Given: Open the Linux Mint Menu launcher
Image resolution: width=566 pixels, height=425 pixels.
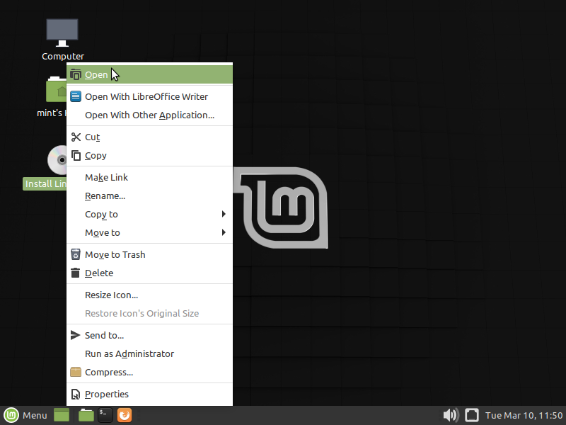Looking at the screenshot, I should coord(25,415).
